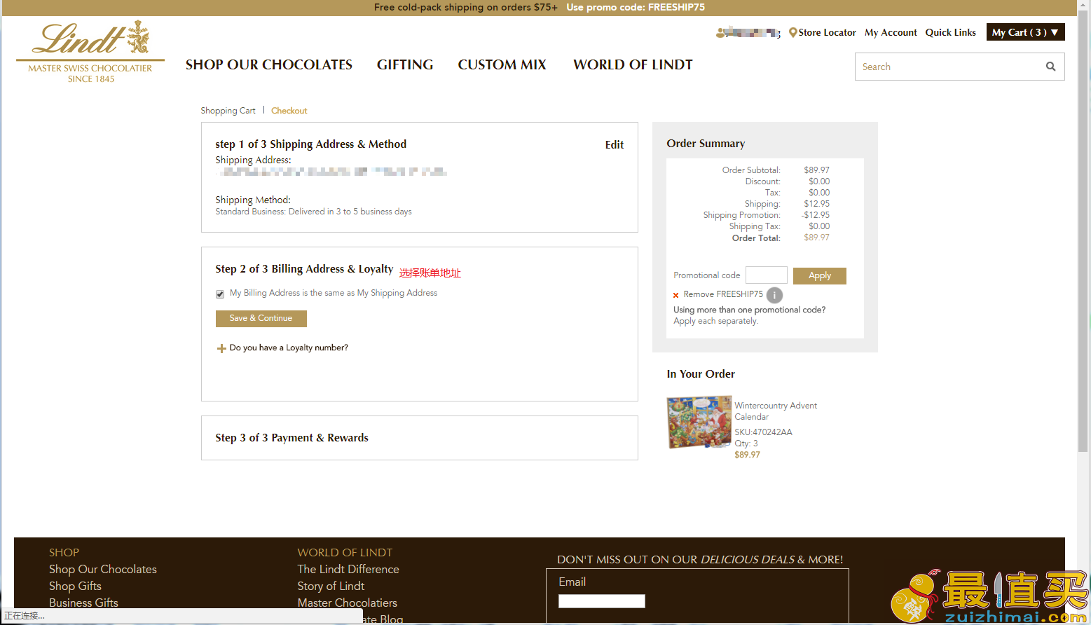Click the Checkout breadcrumb
Screen dimensions: 1091x625
289,111
